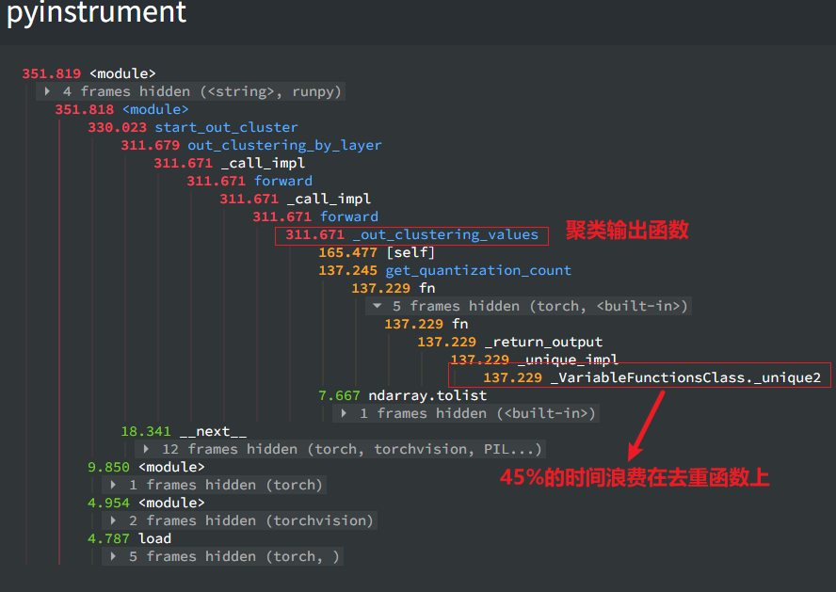
Task: Click the ndarray.tolist frame row
Action: pos(427,395)
